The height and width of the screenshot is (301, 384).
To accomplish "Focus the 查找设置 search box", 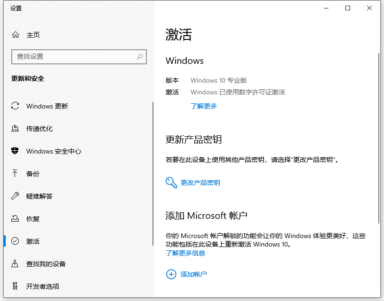I will 79,57.
